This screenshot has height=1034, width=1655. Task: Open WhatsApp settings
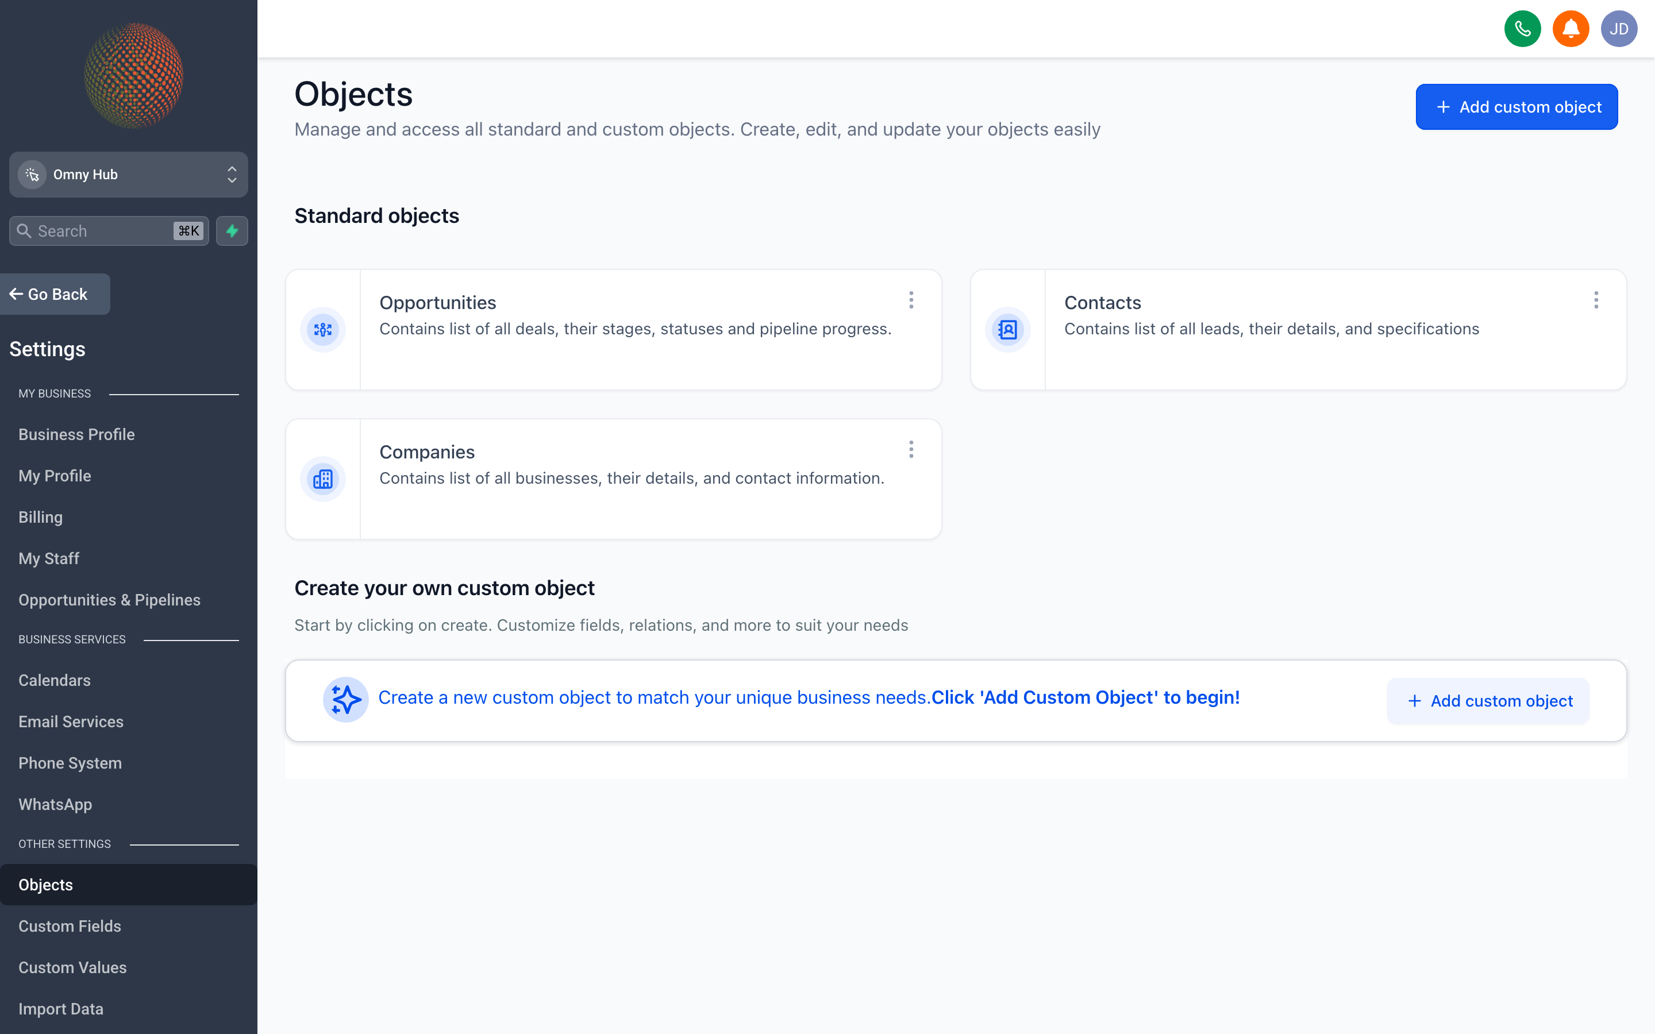click(55, 804)
